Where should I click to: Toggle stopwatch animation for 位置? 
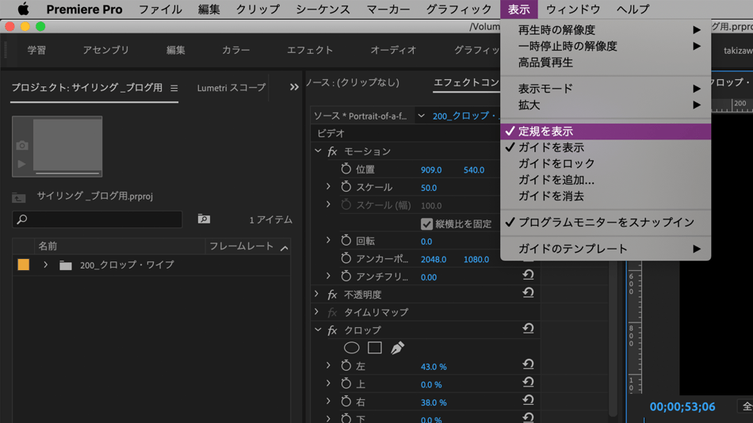(346, 170)
